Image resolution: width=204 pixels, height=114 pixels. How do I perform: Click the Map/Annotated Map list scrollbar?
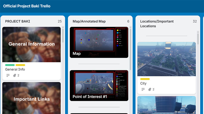(x=130, y=49)
